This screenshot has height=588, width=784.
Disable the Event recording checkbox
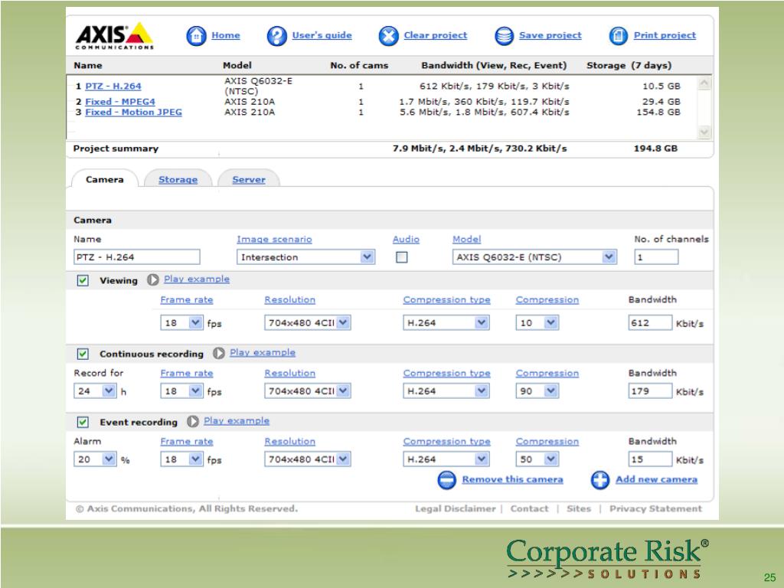point(83,422)
